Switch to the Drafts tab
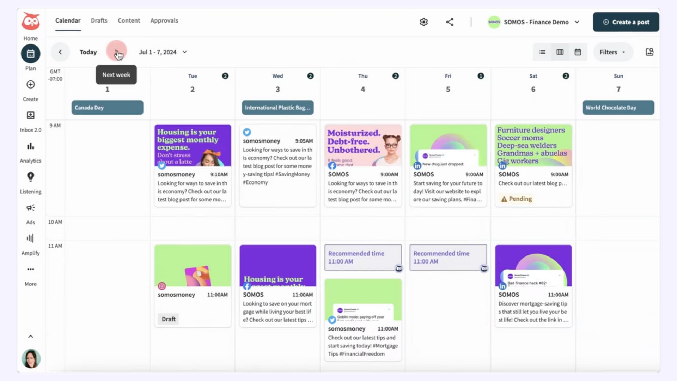Screen dimensions: 677x381 (99, 20)
